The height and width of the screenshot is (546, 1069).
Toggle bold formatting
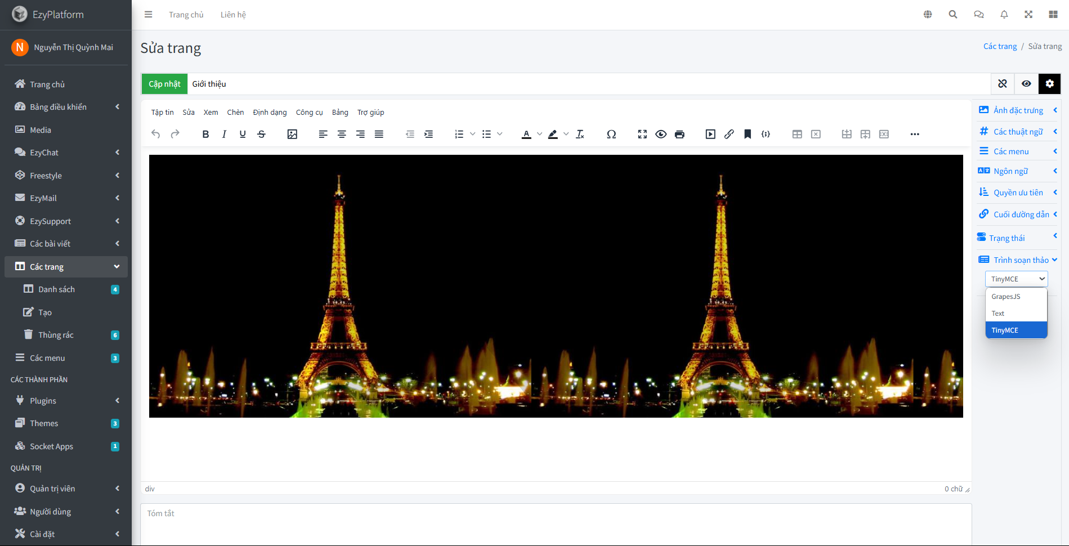pyautogui.click(x=205, y=134)
